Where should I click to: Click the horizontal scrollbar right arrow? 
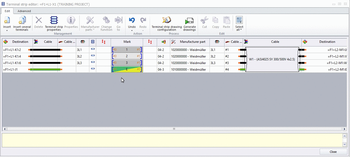344,129
